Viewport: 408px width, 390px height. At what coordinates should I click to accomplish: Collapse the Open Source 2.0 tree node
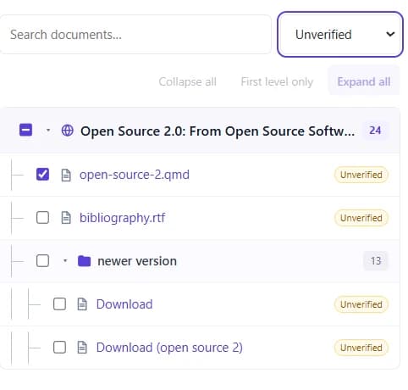point(48,131)
